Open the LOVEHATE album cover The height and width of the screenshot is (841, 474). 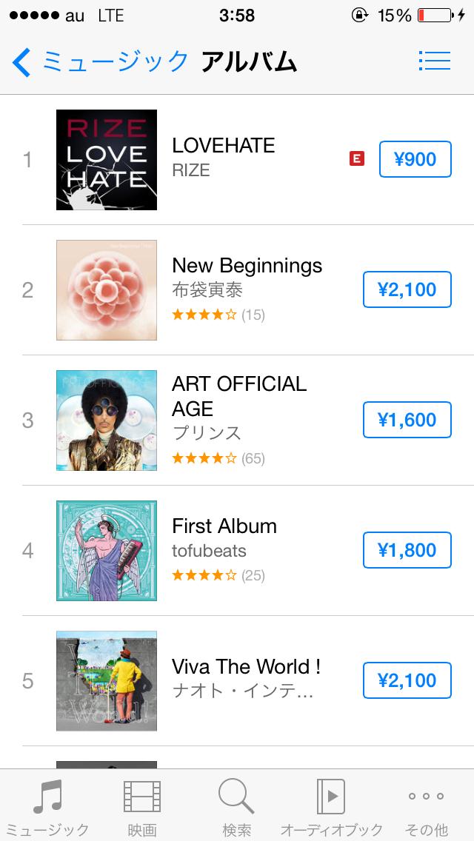pyautogui.click(x=107, y=160)
